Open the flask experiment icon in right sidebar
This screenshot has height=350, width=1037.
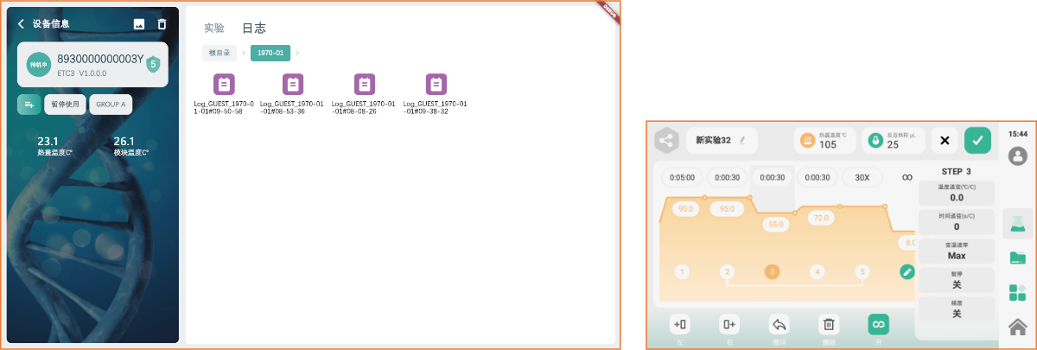(x=1017, y=223)
